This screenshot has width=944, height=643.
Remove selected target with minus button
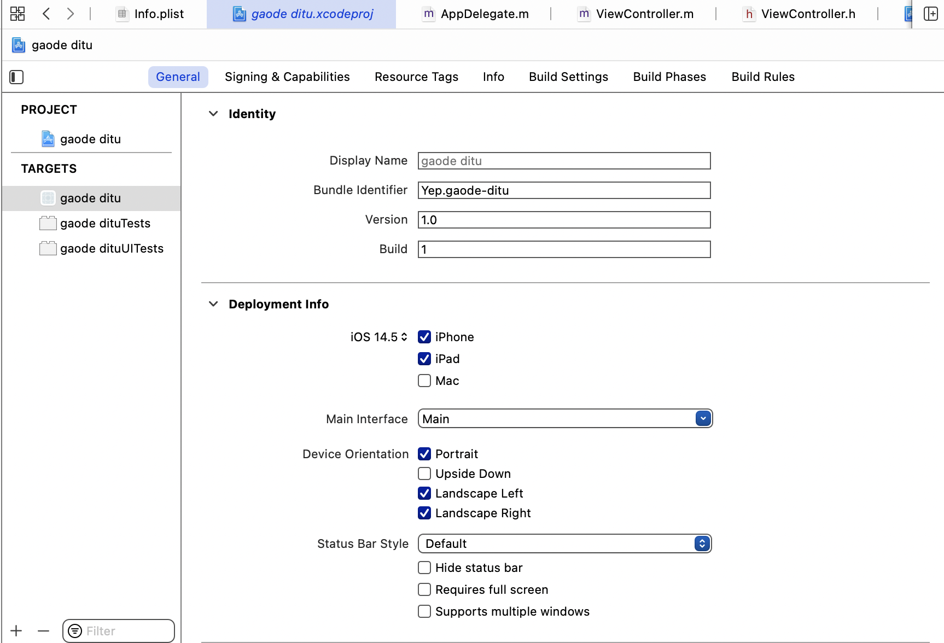tap(44, 631)
